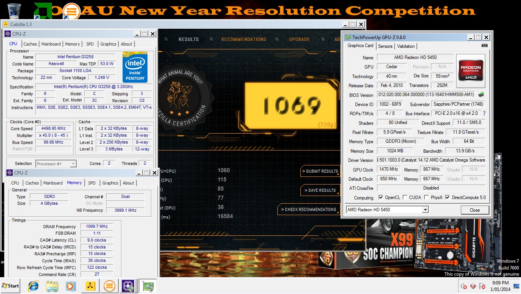This screenshot has width=521, height=294.
Task: Open the UPGRADE section in Catzilla
Action: coord(300,39)
